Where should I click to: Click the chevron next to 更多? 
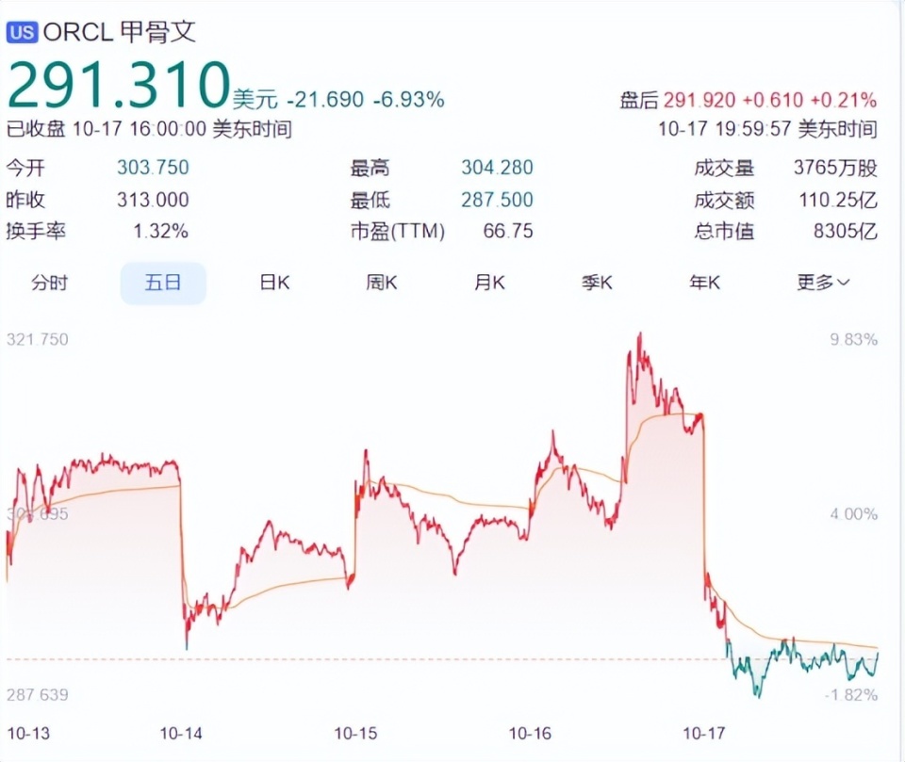click(843, 283)
